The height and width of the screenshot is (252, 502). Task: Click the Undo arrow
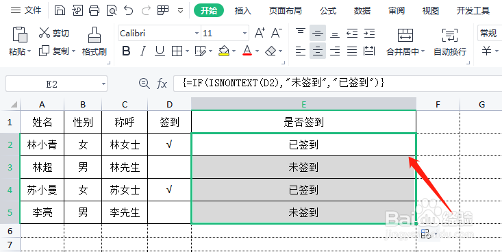129,10
